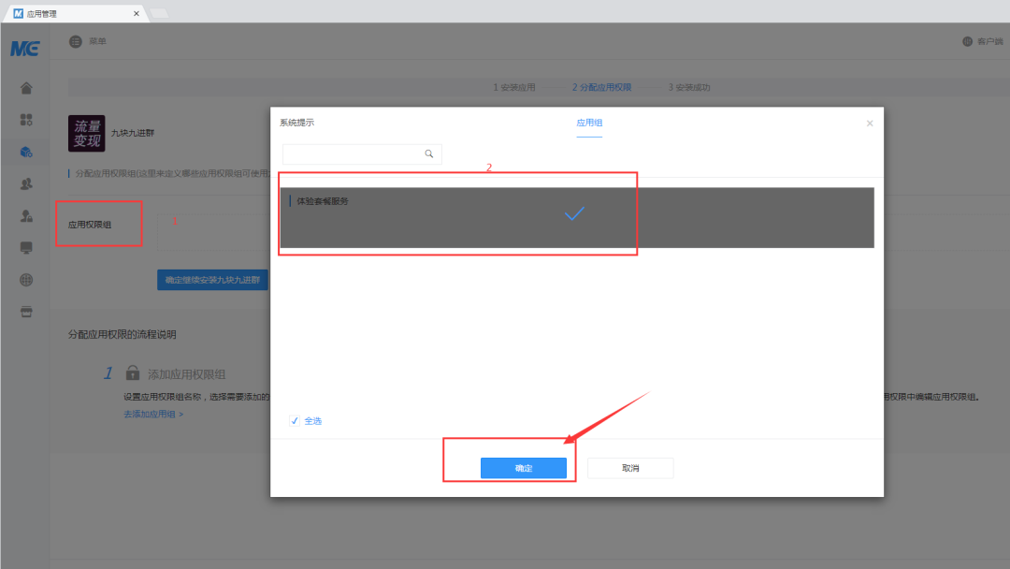Switch to the 应用组 tab in dialog
The image size is (1010, 569).
click(x=589, y=123)
